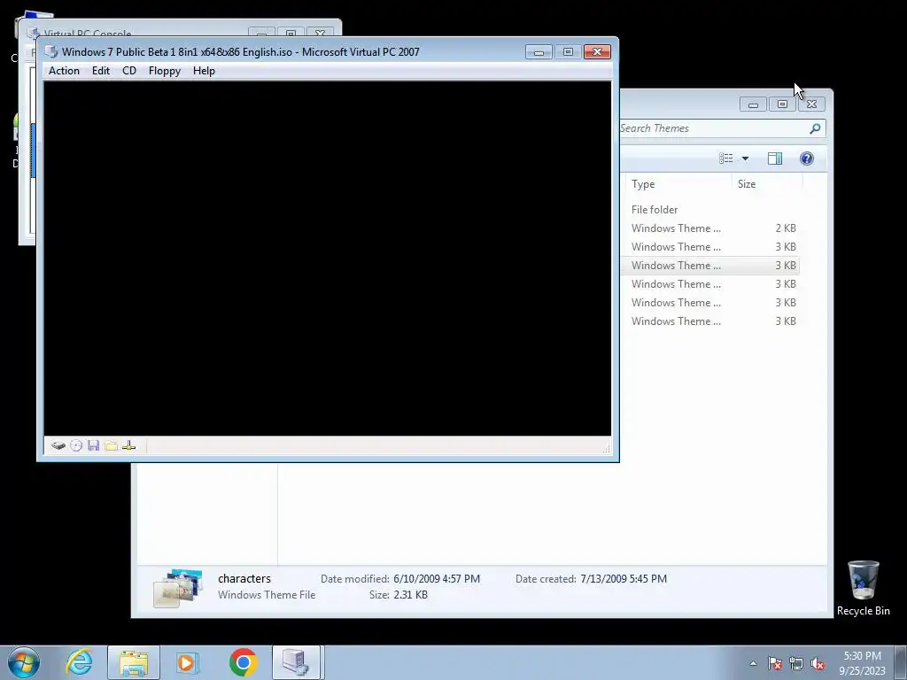The width and height of the screenshot is (907, 680).
Task: Select the 2 KB Windows Theme file row
Action: (x=709, y=228)
